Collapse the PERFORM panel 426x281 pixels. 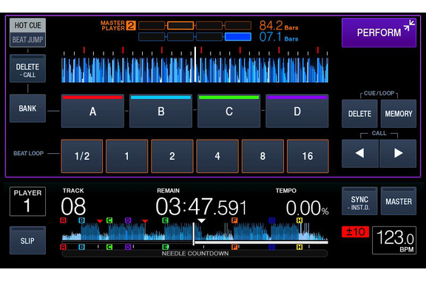point(379,33)
